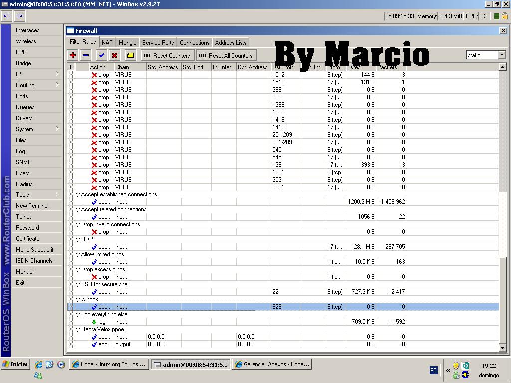The width and height of the screenshot is (511, 383).
Task: Click the Undo arrow in WinBox toolbar
Action: coord(7,16)
